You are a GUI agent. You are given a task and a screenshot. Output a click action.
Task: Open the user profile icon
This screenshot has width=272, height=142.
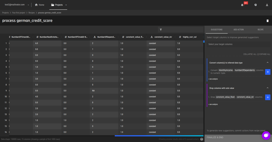[267, 5]
